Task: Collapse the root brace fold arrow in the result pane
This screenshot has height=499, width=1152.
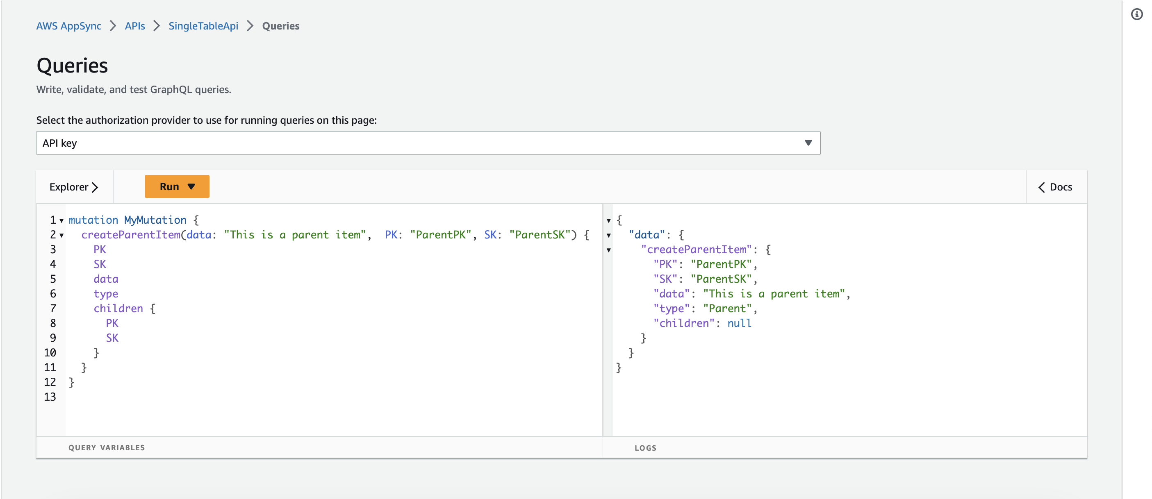Action: [609, 221]
